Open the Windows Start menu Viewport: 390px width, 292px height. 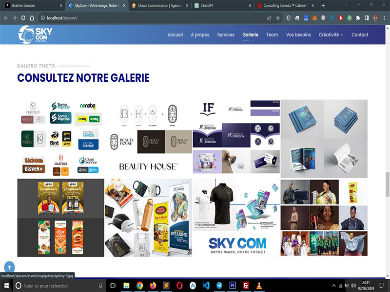click(6, 286)
